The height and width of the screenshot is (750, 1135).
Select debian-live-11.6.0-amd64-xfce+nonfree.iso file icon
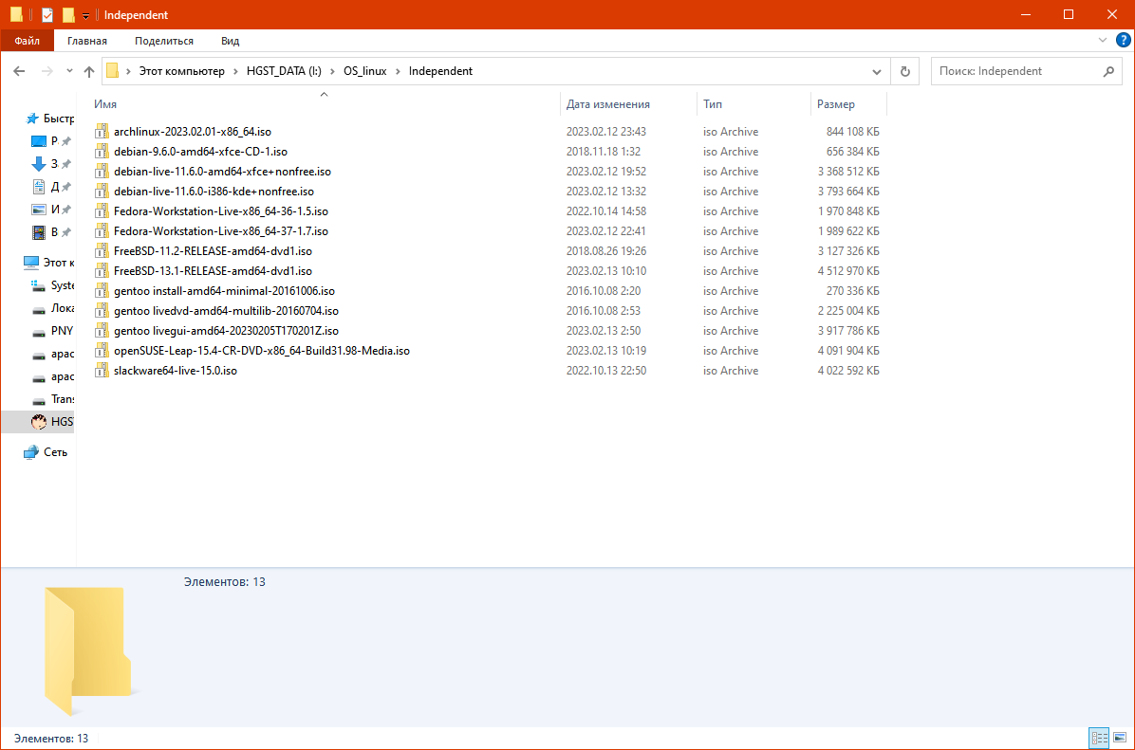click(x=102, y=172)
